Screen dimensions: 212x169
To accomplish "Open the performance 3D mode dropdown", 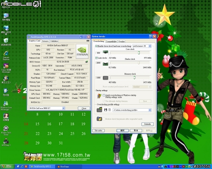I will point(142,46).
